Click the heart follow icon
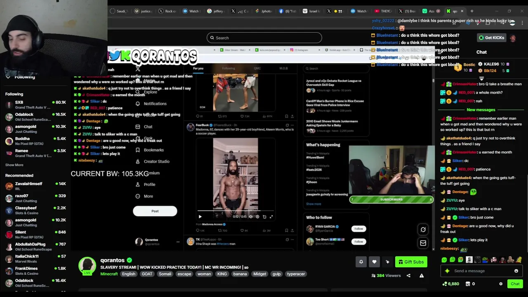 tap(374, 262)
